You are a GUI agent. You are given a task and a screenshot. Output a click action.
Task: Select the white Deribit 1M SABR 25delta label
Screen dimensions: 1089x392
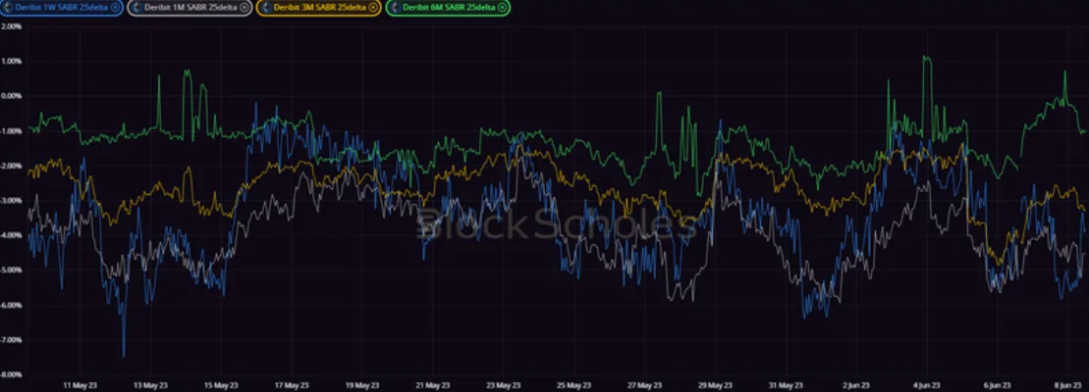(190, 8)
